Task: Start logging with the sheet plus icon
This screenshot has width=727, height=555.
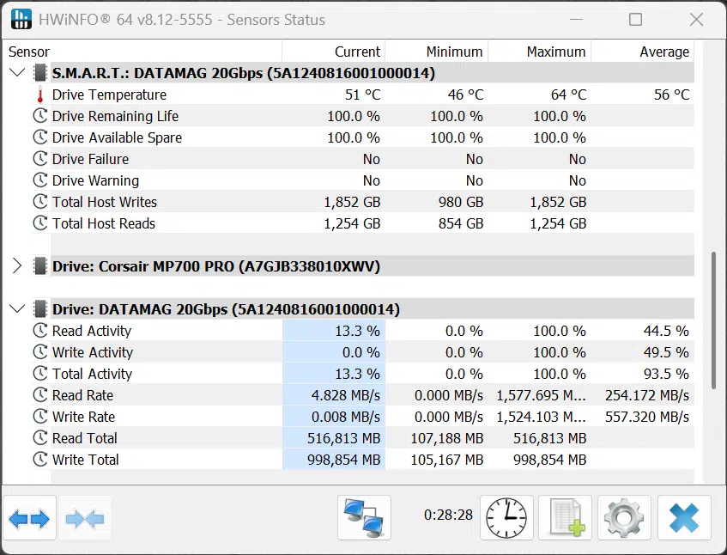Action: (565, 518)
